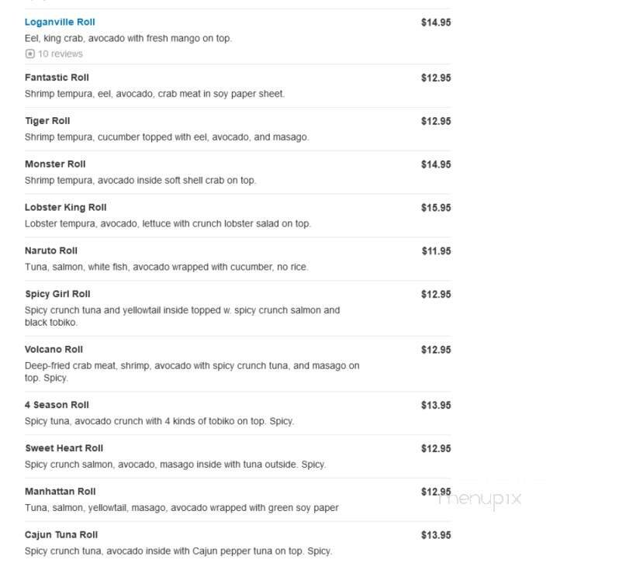The image size is (619, 563).
Task: Click the Manhattan Roll item name
Action: pyautogui.click(x=60, y=492)
